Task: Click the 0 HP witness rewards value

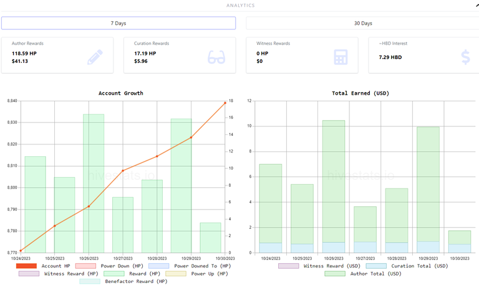Action: [x=263, y=53]
